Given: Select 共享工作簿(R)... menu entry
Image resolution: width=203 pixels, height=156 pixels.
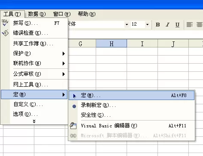Looking at the screenshot, I should coord(34,44).
